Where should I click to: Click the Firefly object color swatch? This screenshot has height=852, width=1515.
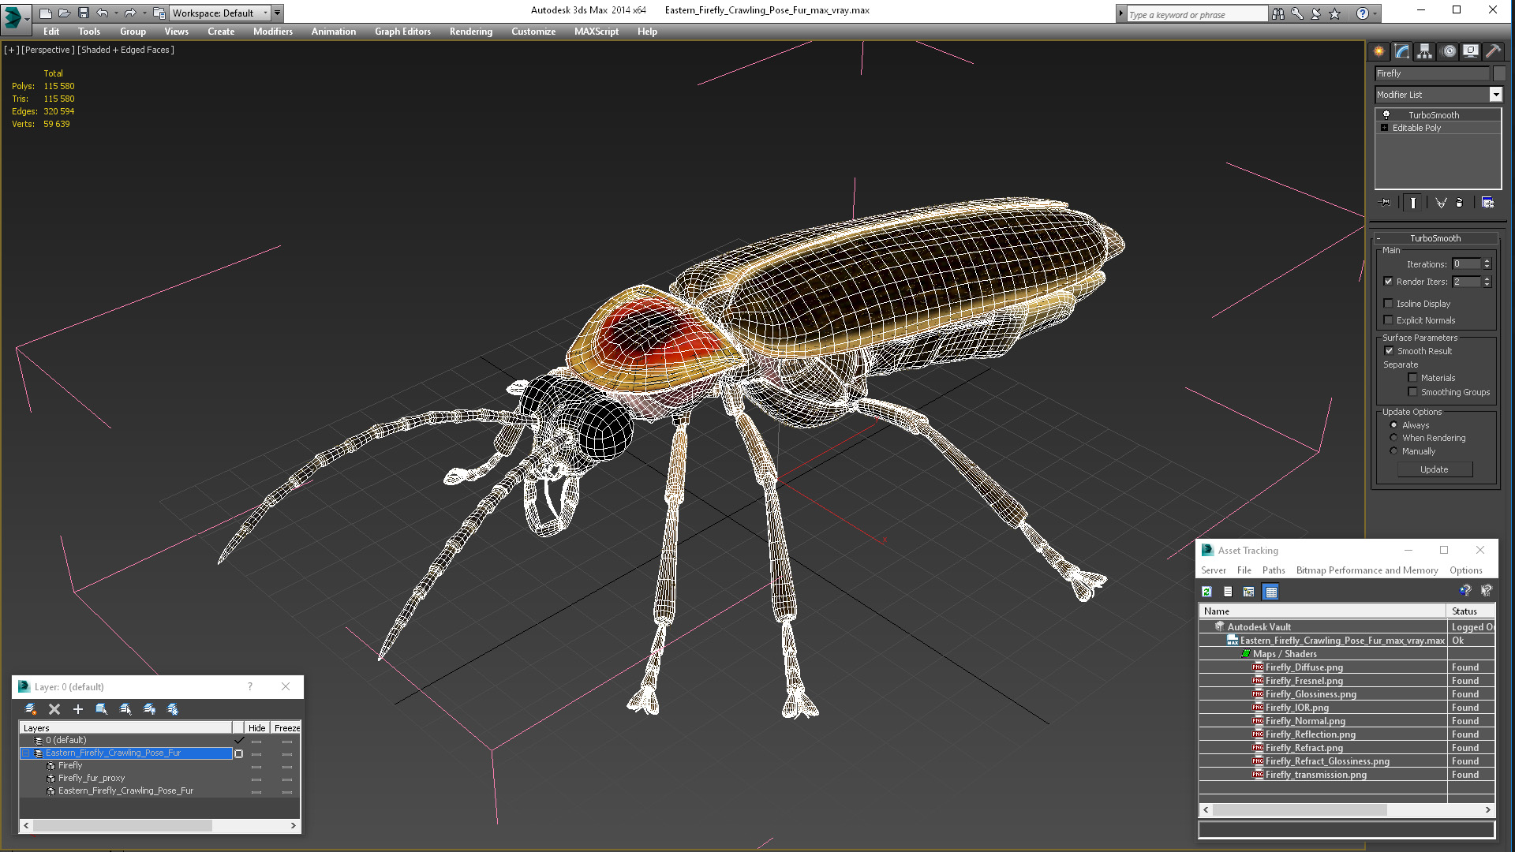pyautogui.click(x=1499, y=73)
